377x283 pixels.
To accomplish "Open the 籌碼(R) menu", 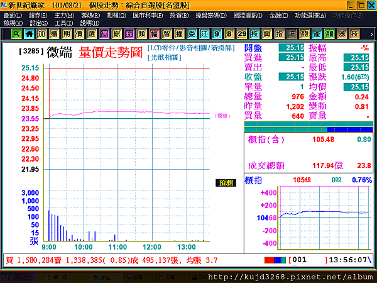I will point(90,16).
